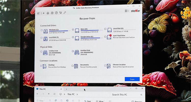Screen dimensions: 191x102
Task: Open Stellar help question mark icon
Action: [56, 13]
